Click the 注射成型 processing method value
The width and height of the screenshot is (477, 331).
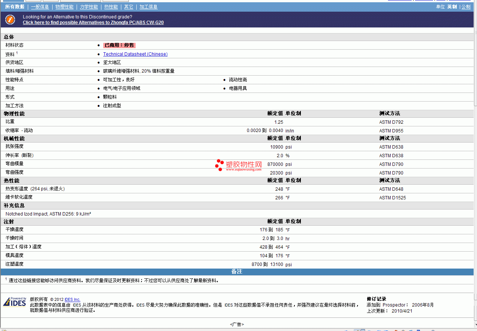tap(112, 106)
